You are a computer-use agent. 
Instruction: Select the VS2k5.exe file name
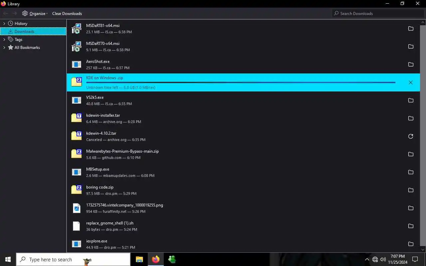click(x=95, y=97)
